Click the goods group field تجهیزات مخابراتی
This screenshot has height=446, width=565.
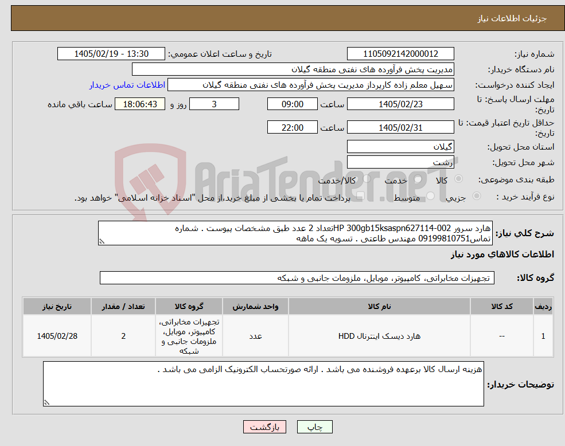click(297, 278)
